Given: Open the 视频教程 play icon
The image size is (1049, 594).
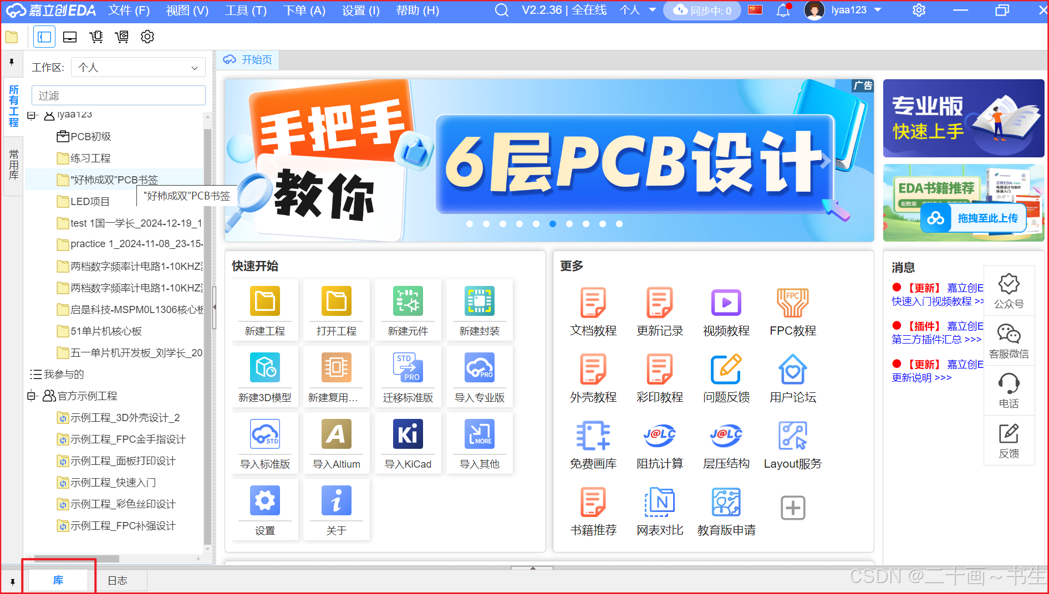Looking at the screenshot, I should 726,303.
